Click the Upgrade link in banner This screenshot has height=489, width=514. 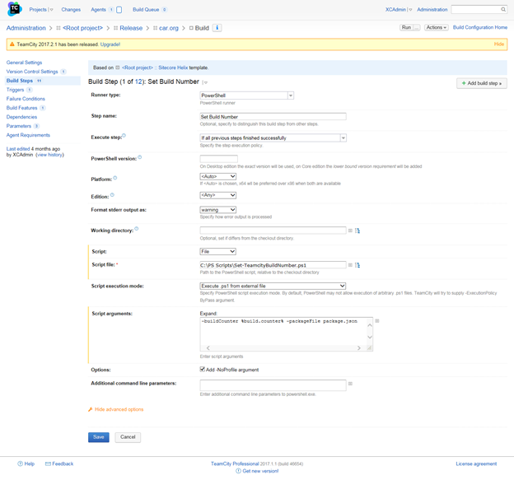[x=110, y=44]
